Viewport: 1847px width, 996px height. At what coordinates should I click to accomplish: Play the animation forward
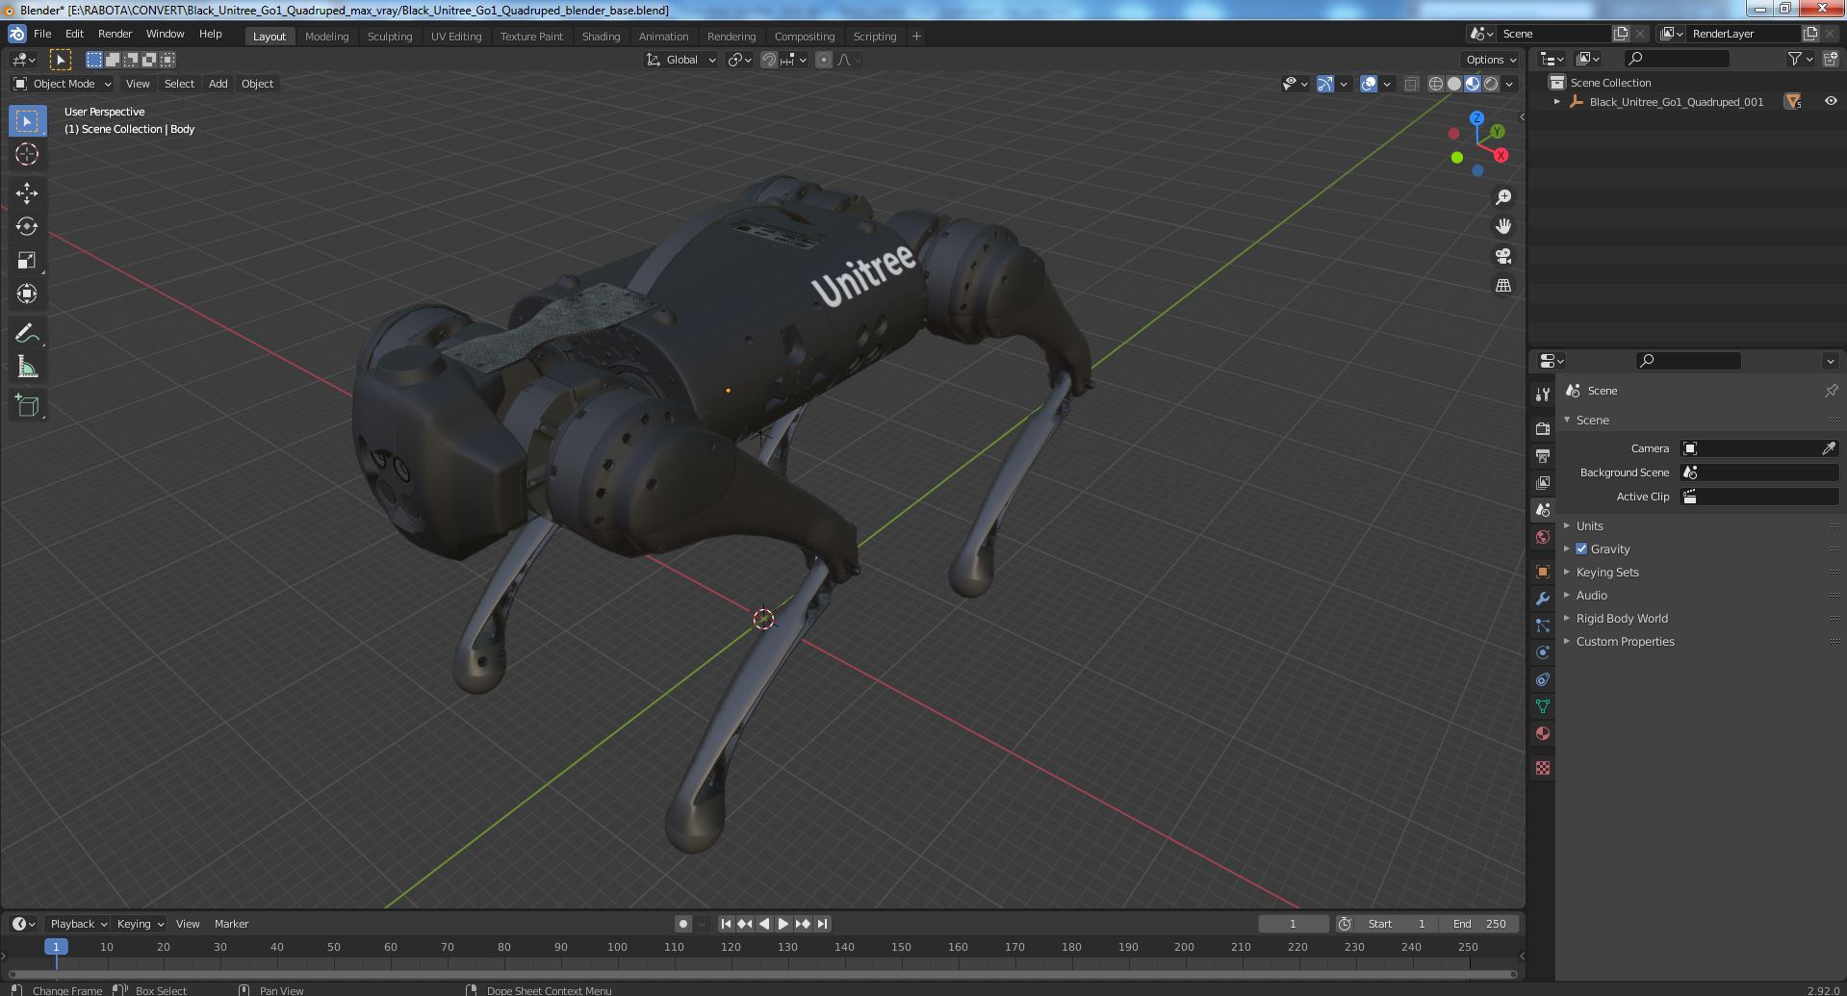tap(783, 924)
